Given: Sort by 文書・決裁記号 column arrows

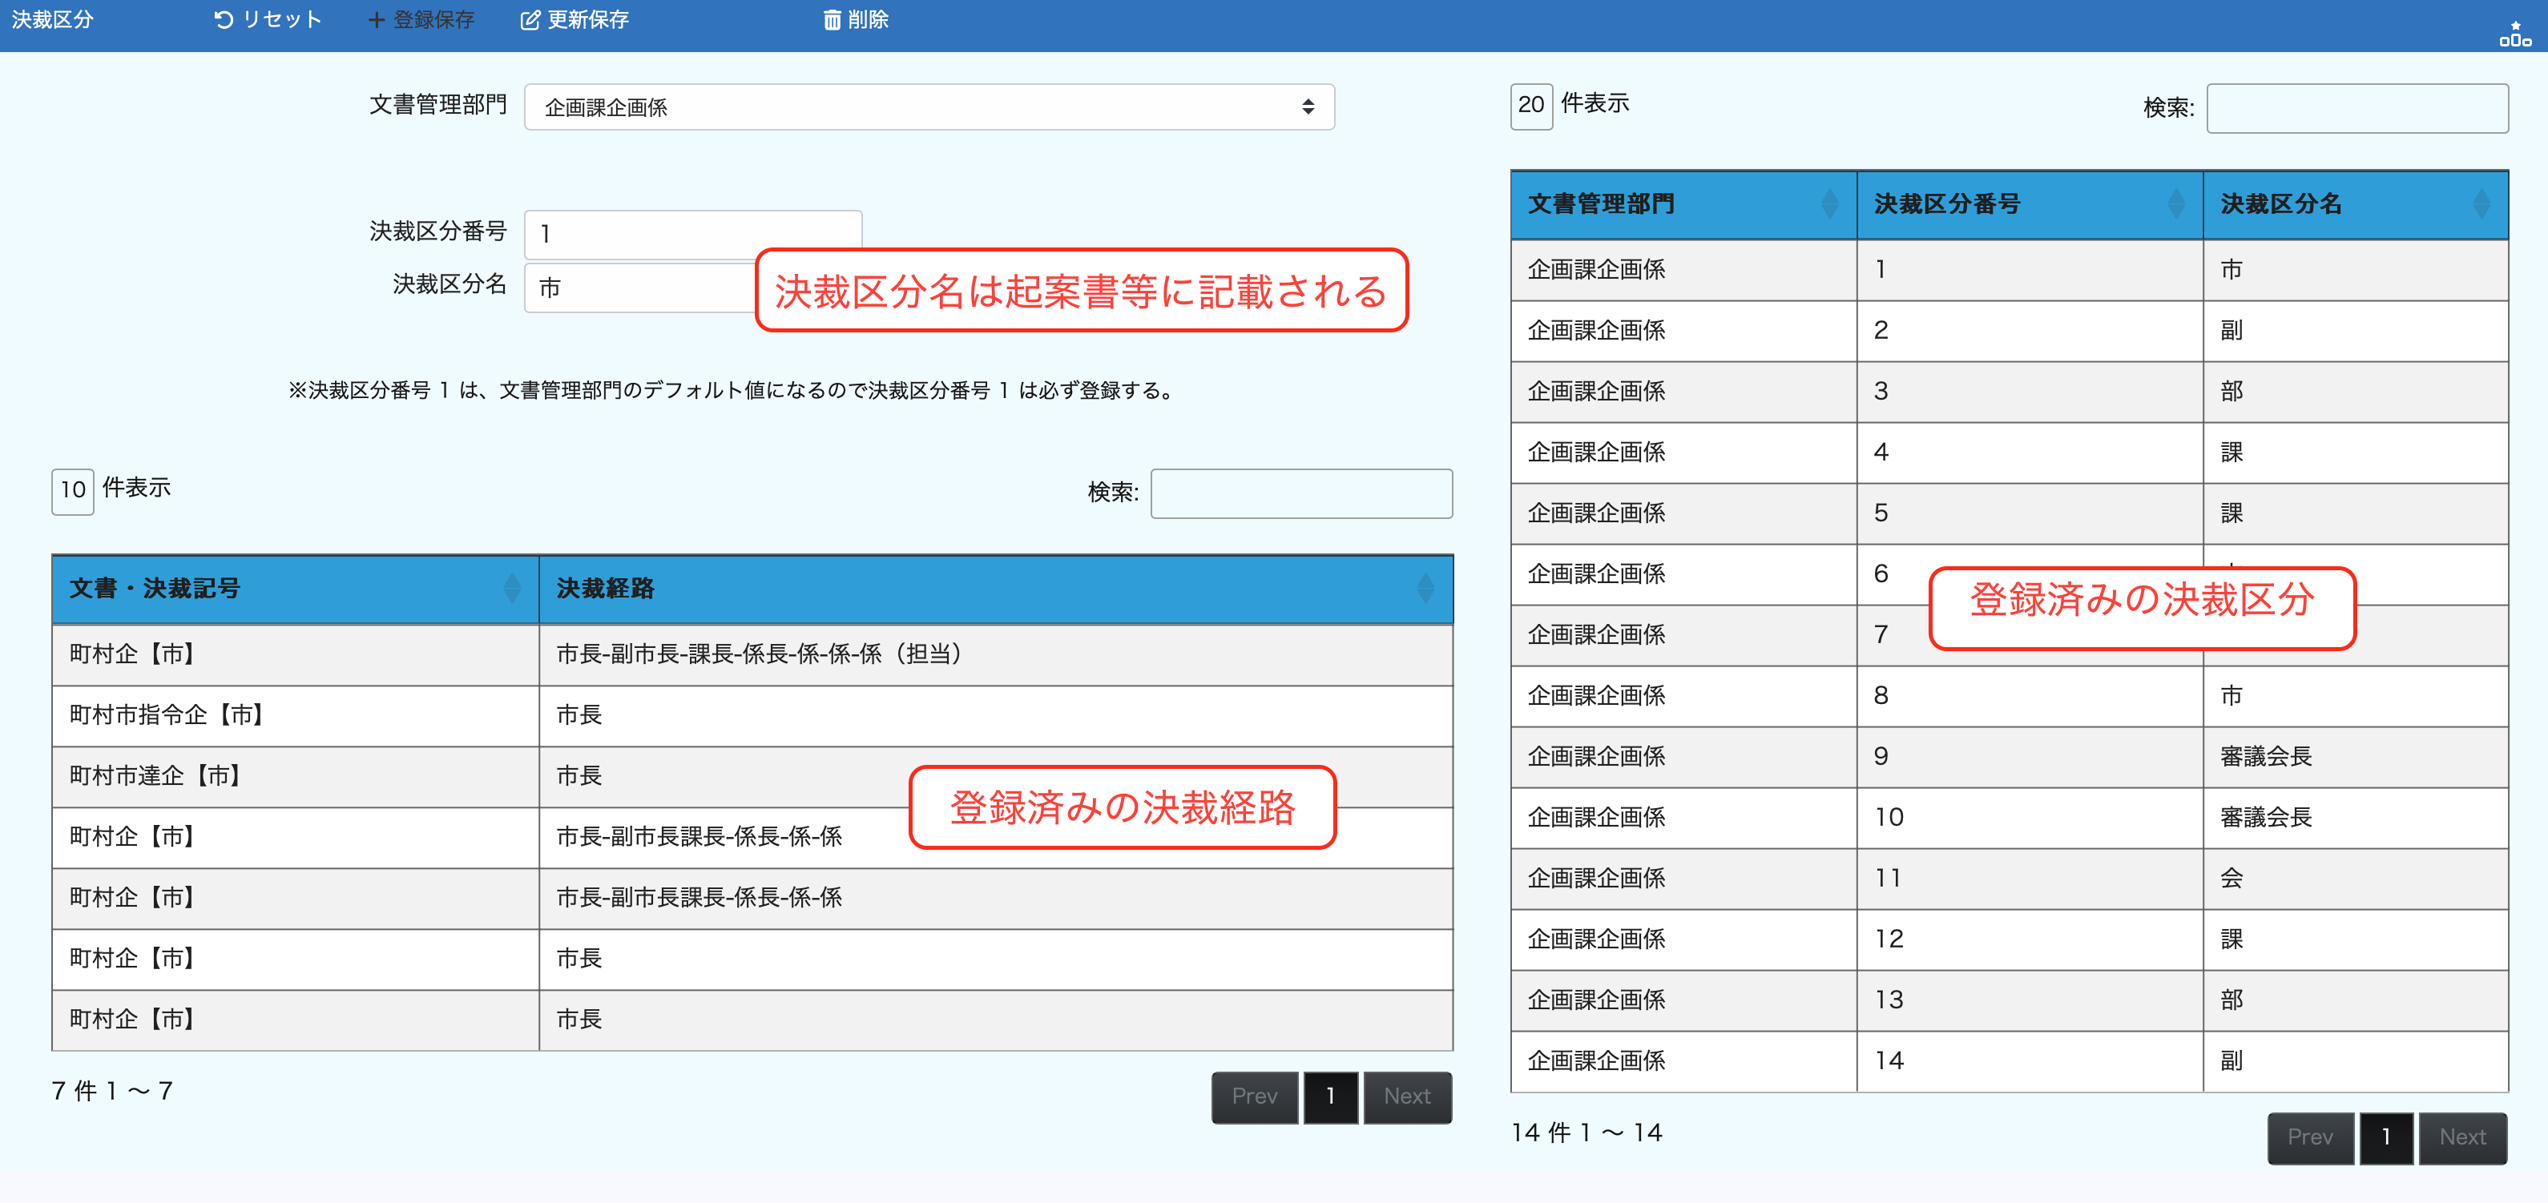Looking at the screenshot, I should click(511, 588).
